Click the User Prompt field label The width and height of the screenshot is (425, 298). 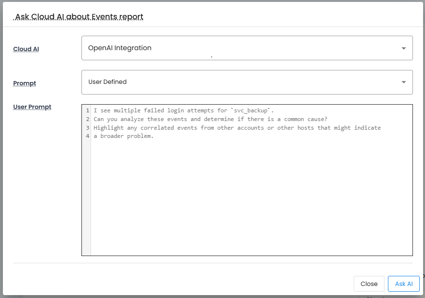click(x=32, y=107)
